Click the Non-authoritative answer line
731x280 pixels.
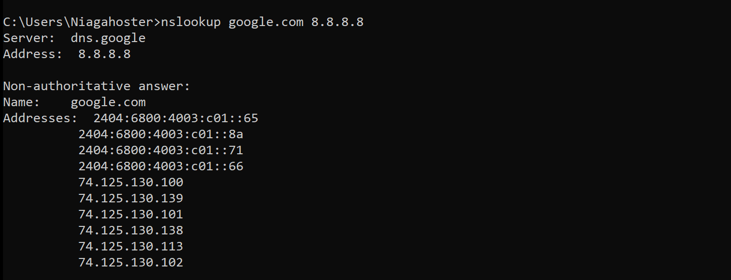97,86
